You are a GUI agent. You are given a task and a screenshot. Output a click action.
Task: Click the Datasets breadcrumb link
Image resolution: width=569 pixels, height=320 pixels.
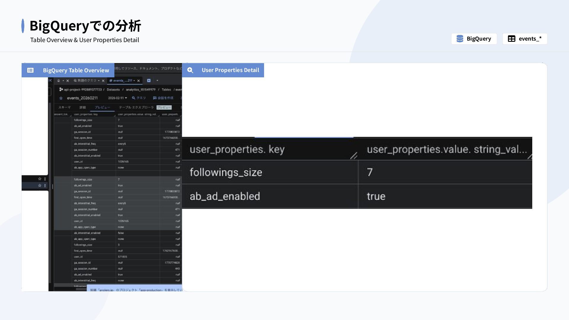click(113, 89)
